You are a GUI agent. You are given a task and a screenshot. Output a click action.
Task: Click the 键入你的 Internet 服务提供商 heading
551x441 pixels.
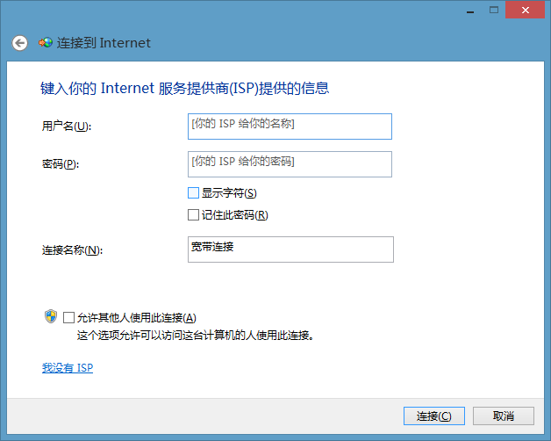coord(184,88)
